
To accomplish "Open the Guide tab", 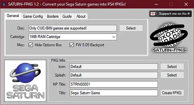I will (67, 16).
